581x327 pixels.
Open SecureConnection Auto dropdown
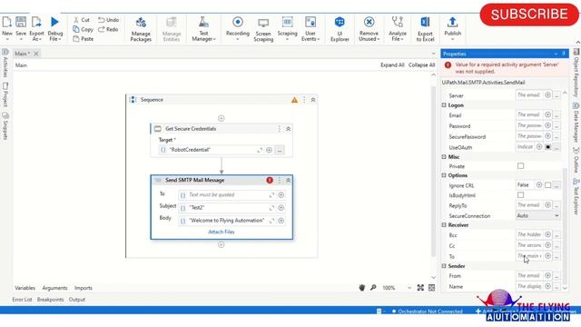coord(537,215)
